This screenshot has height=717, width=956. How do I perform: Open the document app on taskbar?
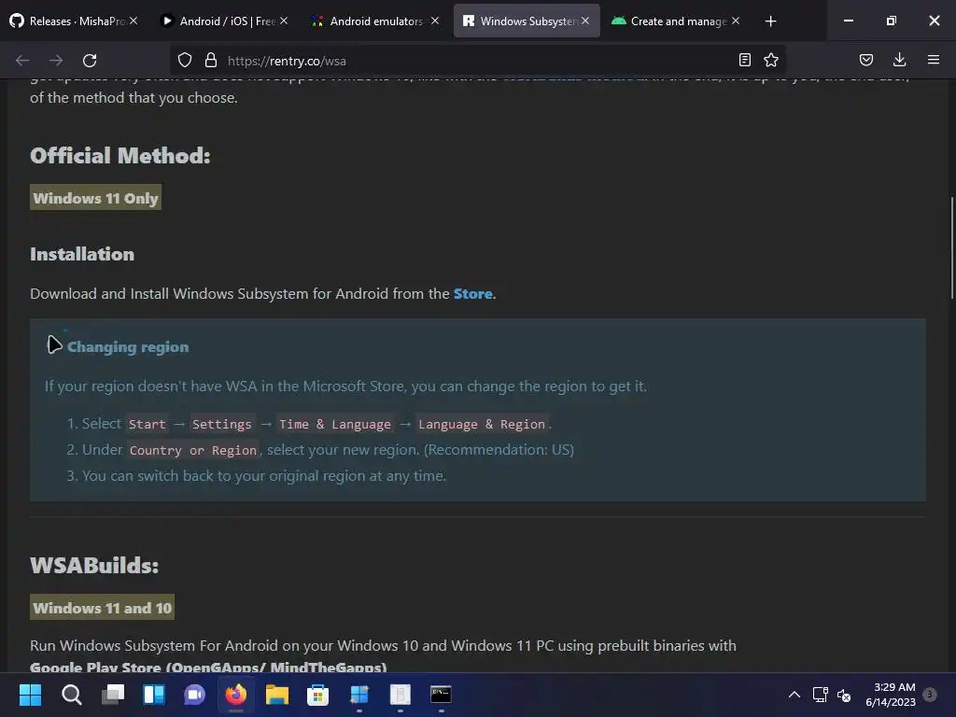click(400, 694)
